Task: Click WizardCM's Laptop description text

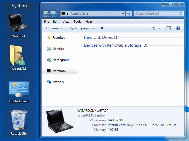Action: click(91, 115)
